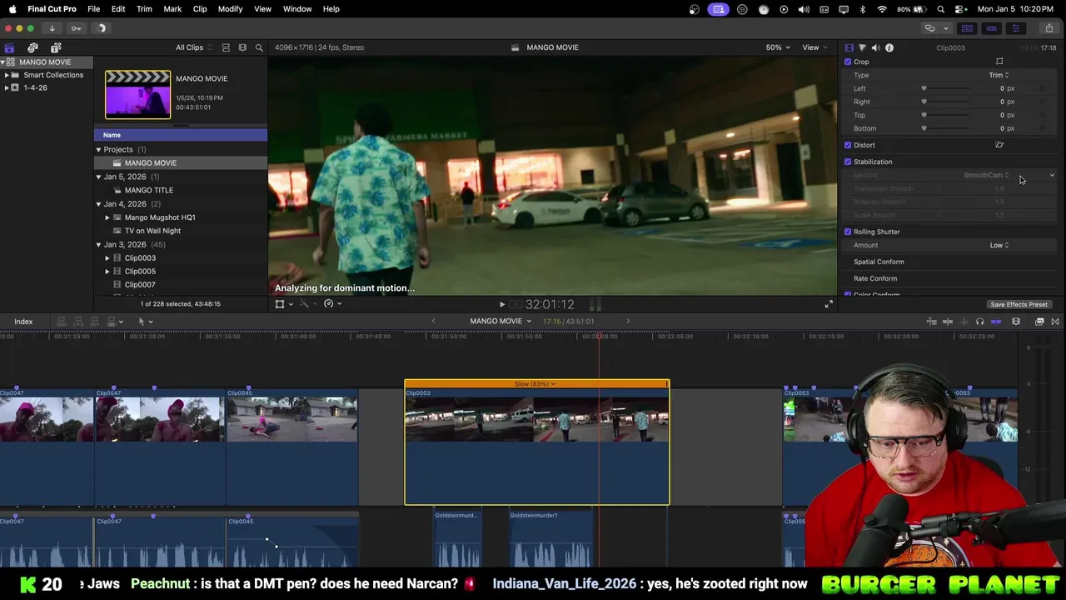Click the Spatial Conform section label
The height and width of the screenshot is (600, 1066).
(x=879, y=262)
